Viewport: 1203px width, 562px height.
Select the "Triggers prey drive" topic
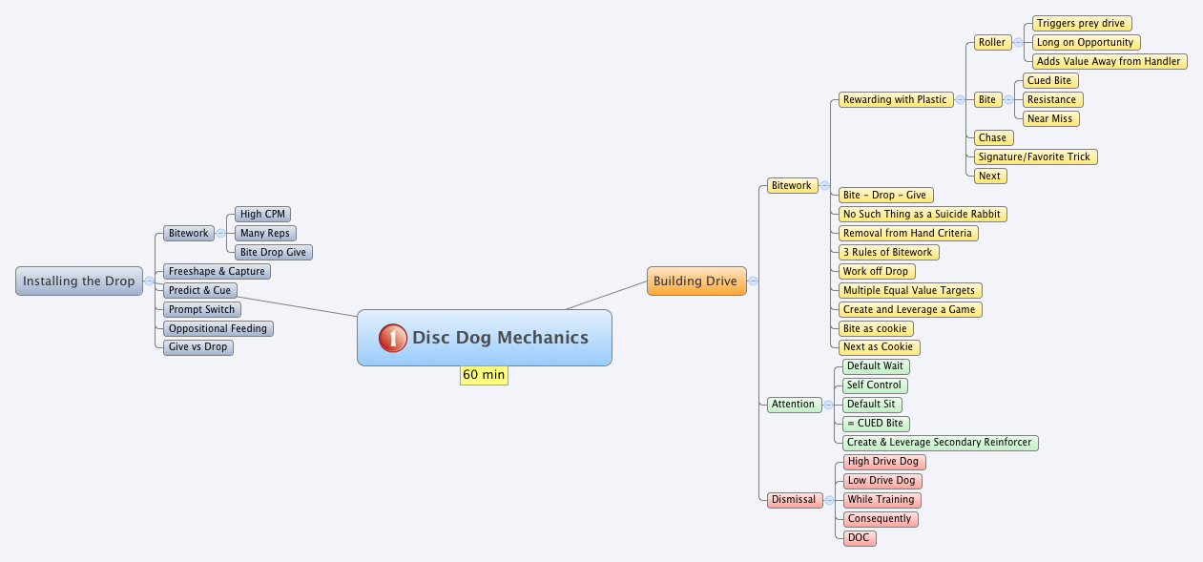pos(1081,23)
